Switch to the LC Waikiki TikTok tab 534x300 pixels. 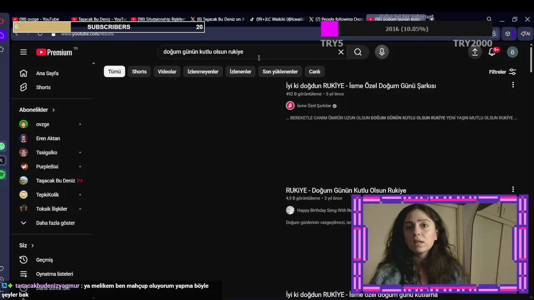tap(277, 19)
